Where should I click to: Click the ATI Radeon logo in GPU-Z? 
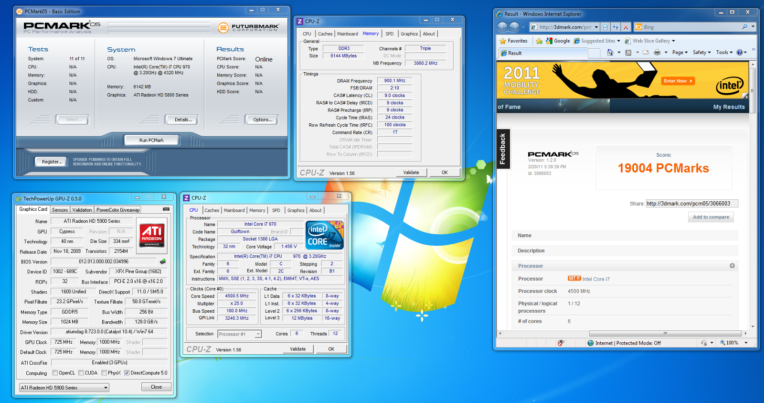coord(152,235)
